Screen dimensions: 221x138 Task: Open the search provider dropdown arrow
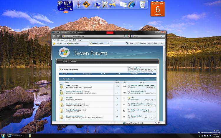[164, 36]
